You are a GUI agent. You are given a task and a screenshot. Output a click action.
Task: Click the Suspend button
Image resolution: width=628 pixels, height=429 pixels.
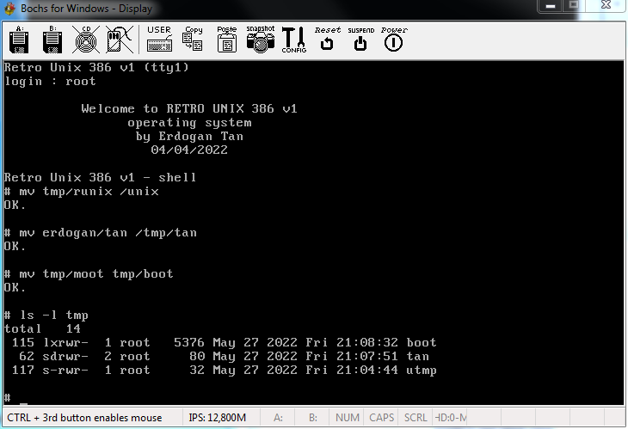click(360, 40)
